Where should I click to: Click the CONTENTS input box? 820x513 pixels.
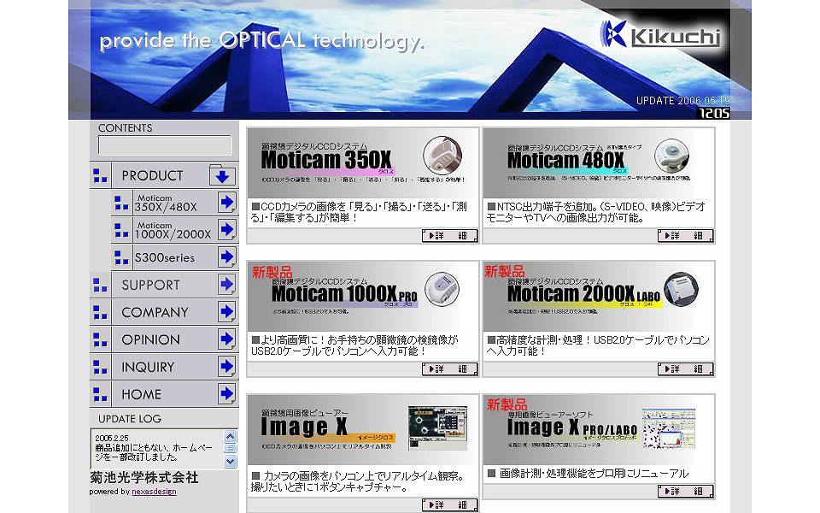[x=165, y=145]
